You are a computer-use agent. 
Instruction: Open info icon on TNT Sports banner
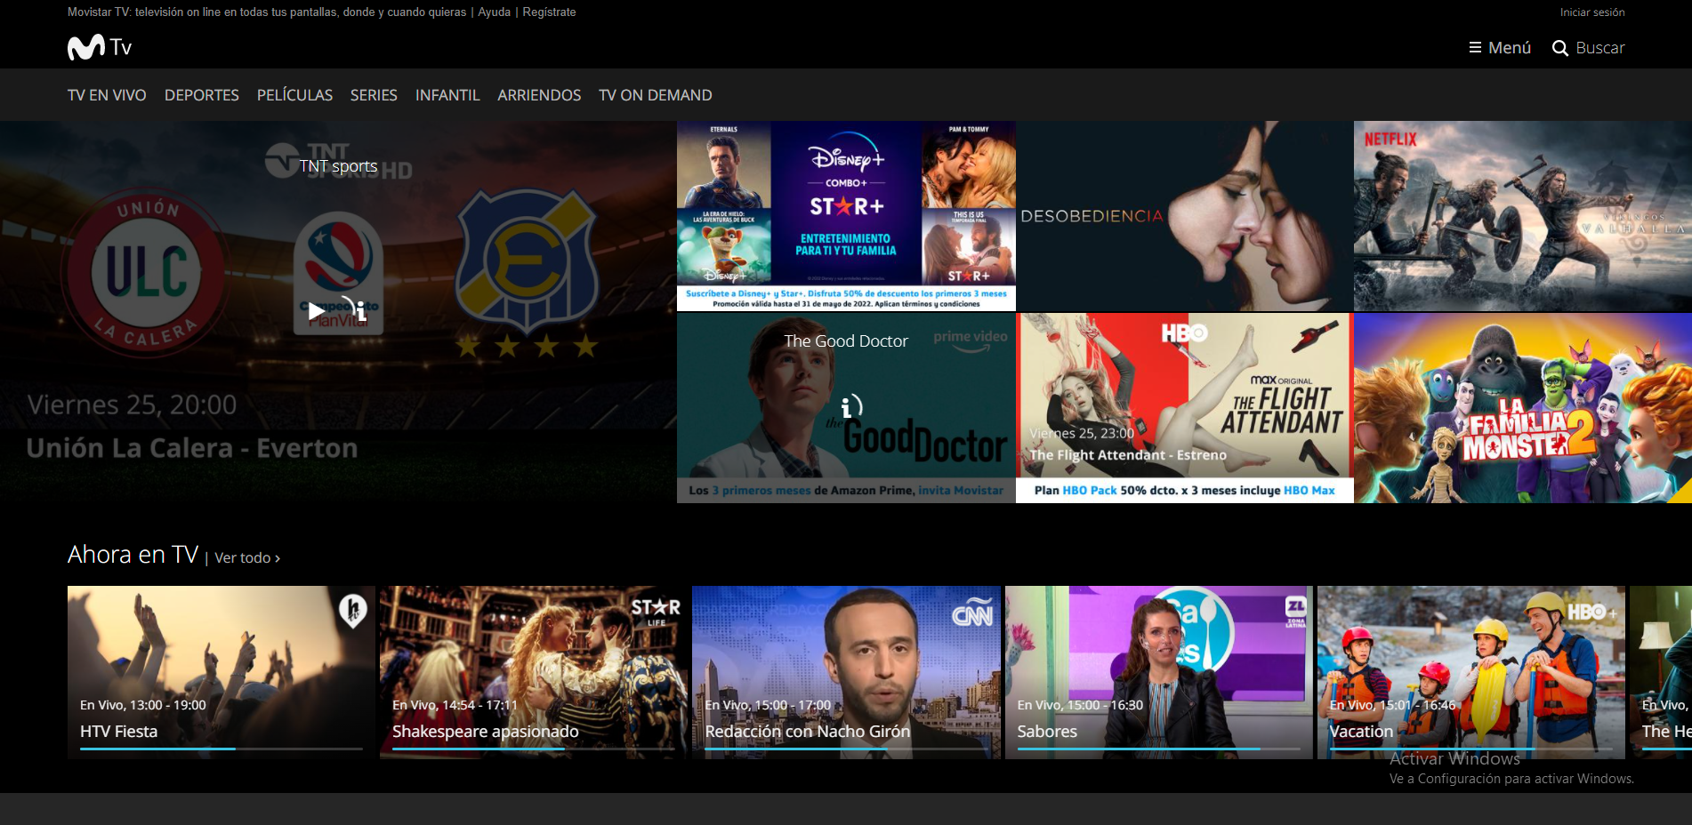coord(358,310)
